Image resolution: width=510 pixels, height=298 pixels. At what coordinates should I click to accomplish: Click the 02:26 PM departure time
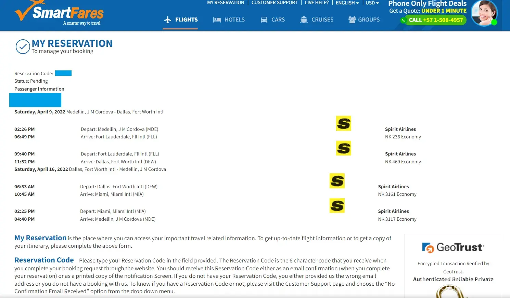coord(25,129)
